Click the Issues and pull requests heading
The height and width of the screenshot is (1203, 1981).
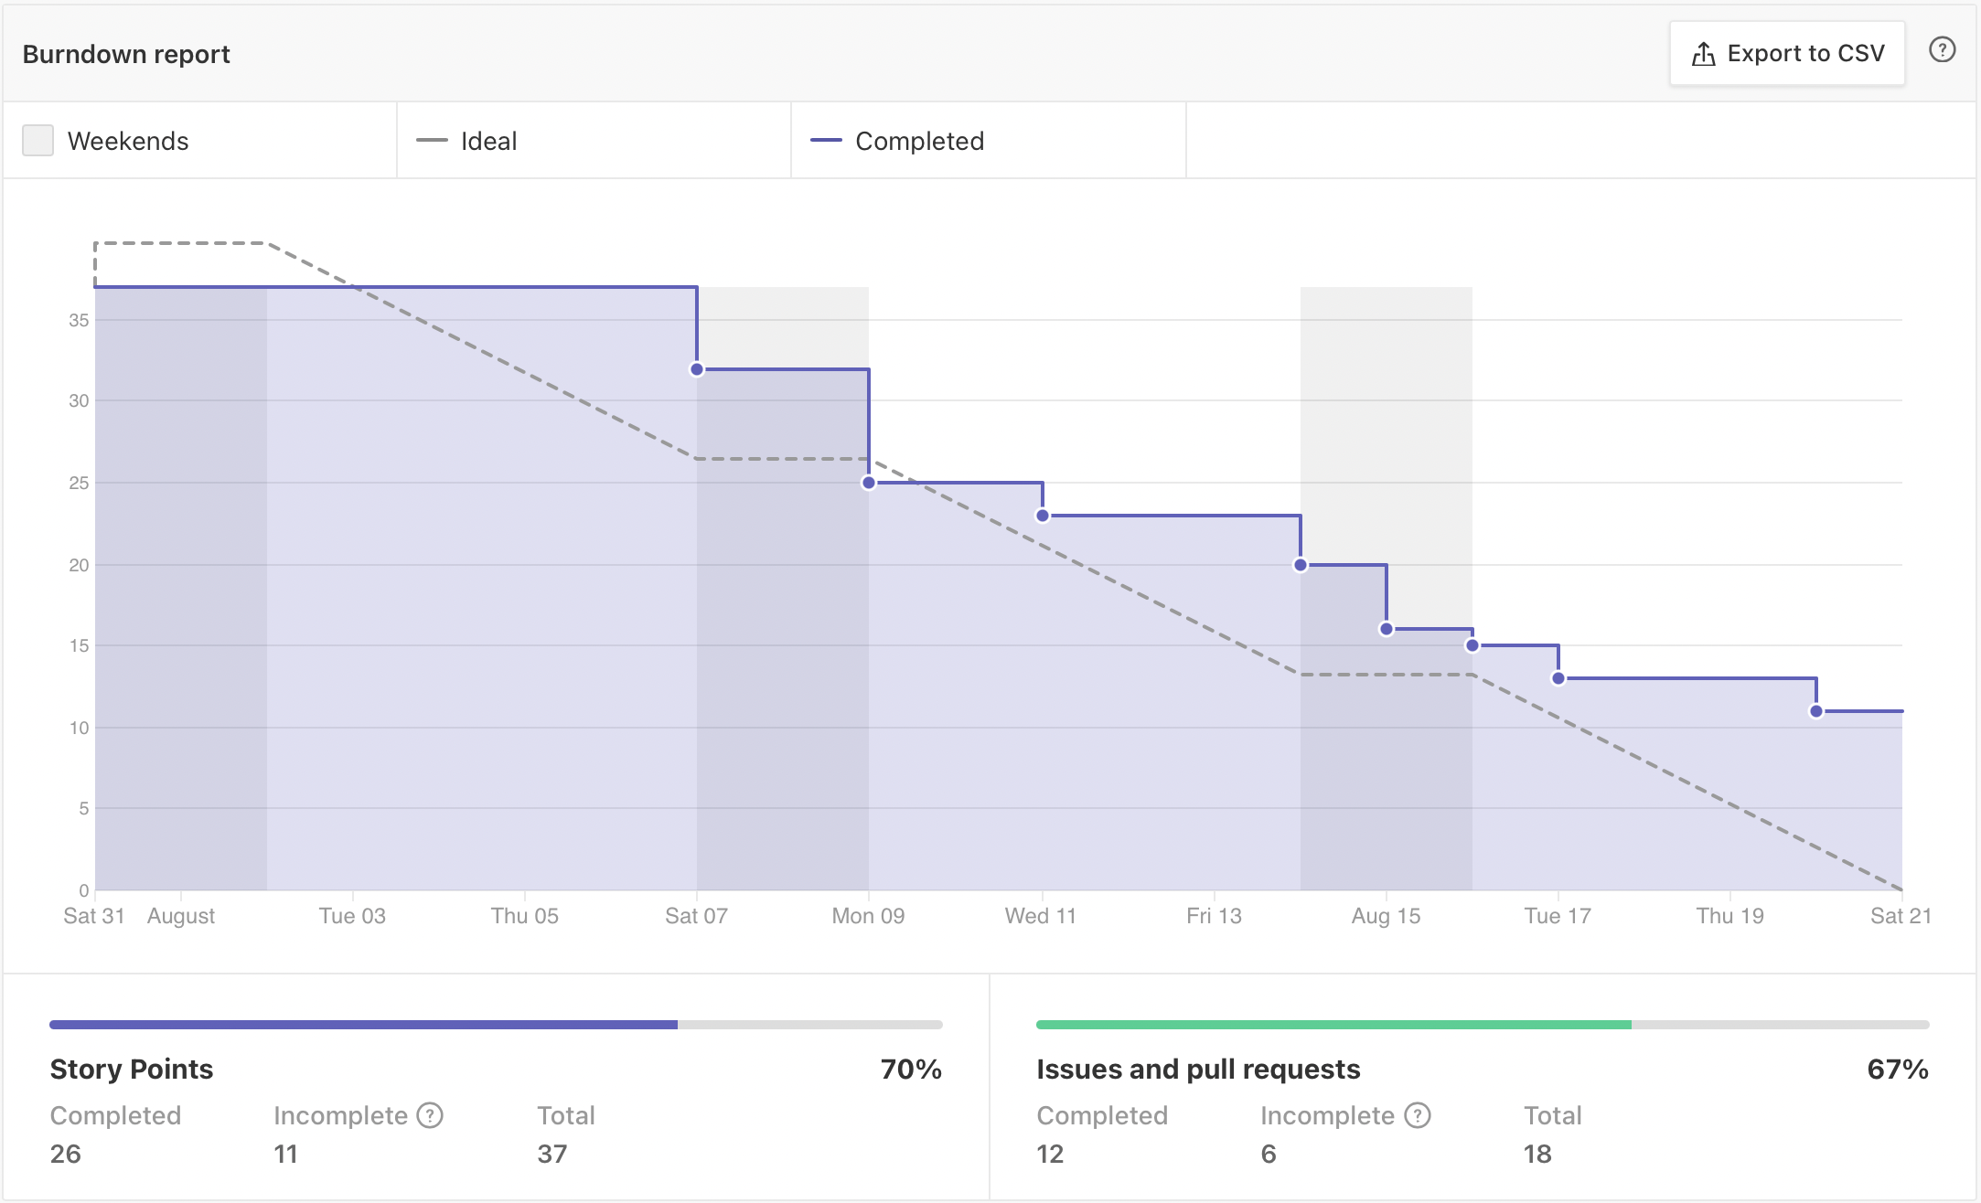point(1198,1069)
